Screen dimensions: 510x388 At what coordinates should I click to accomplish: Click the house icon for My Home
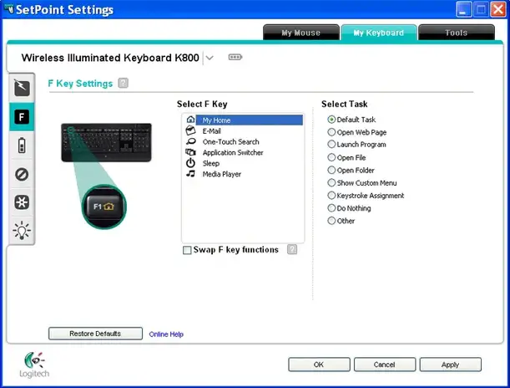(x=190, y=120)
